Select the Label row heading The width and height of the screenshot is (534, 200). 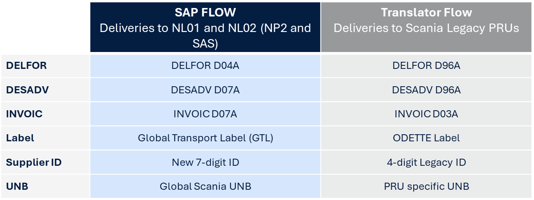[20, 138]
